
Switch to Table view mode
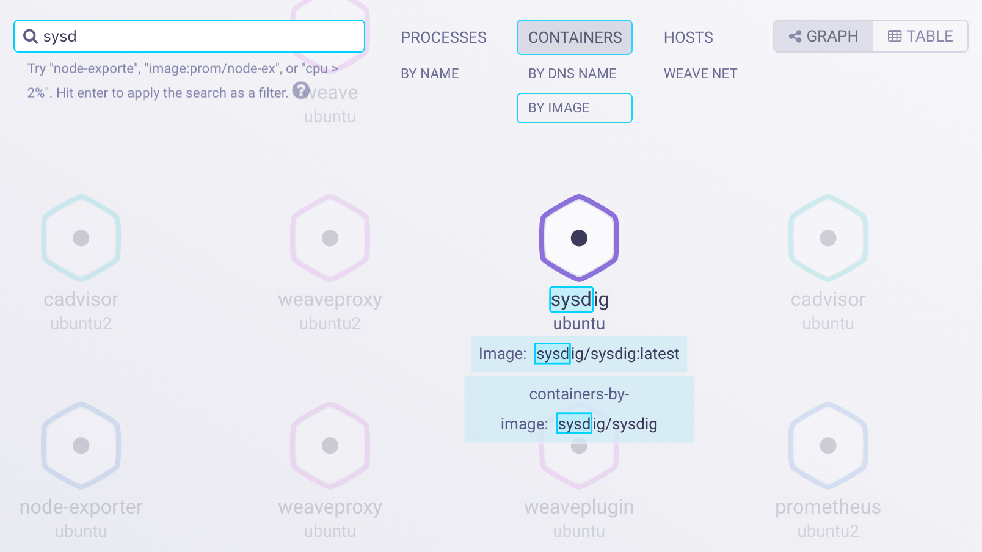click(920, 37)
